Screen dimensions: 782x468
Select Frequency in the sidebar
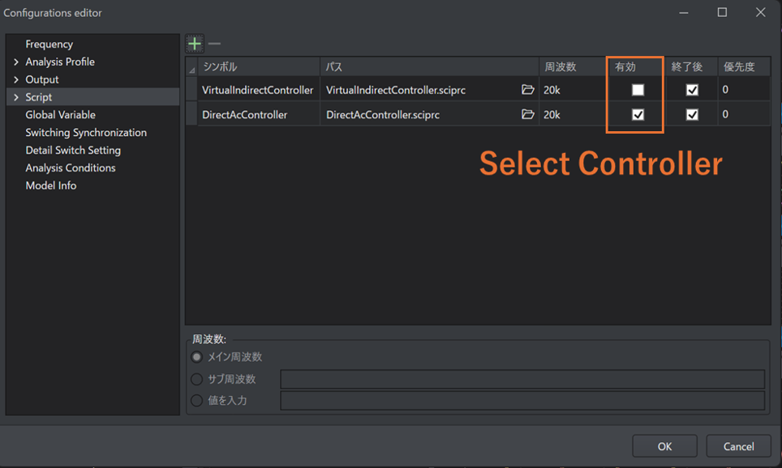[x=49, y=45]
